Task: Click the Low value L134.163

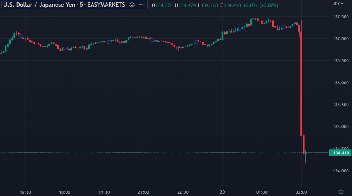Action: pyautogui.click(x=208, y=5)
